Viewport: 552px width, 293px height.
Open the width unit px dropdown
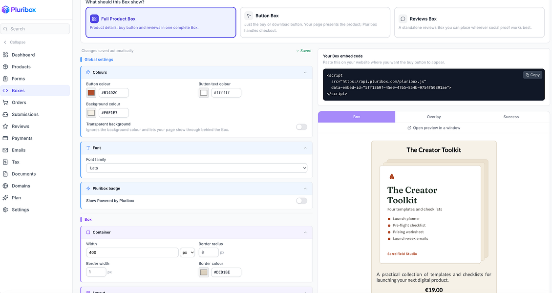point(187,252)
